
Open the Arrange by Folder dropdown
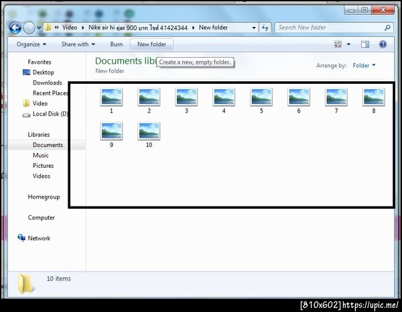pos(364,66)
